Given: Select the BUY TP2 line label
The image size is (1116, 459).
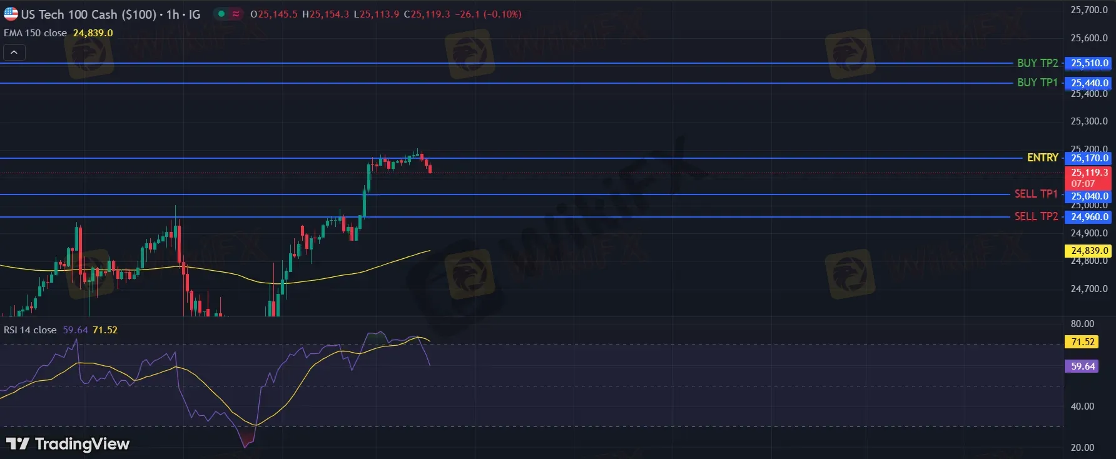Looking at the screenshot, I should point(1038,63).
